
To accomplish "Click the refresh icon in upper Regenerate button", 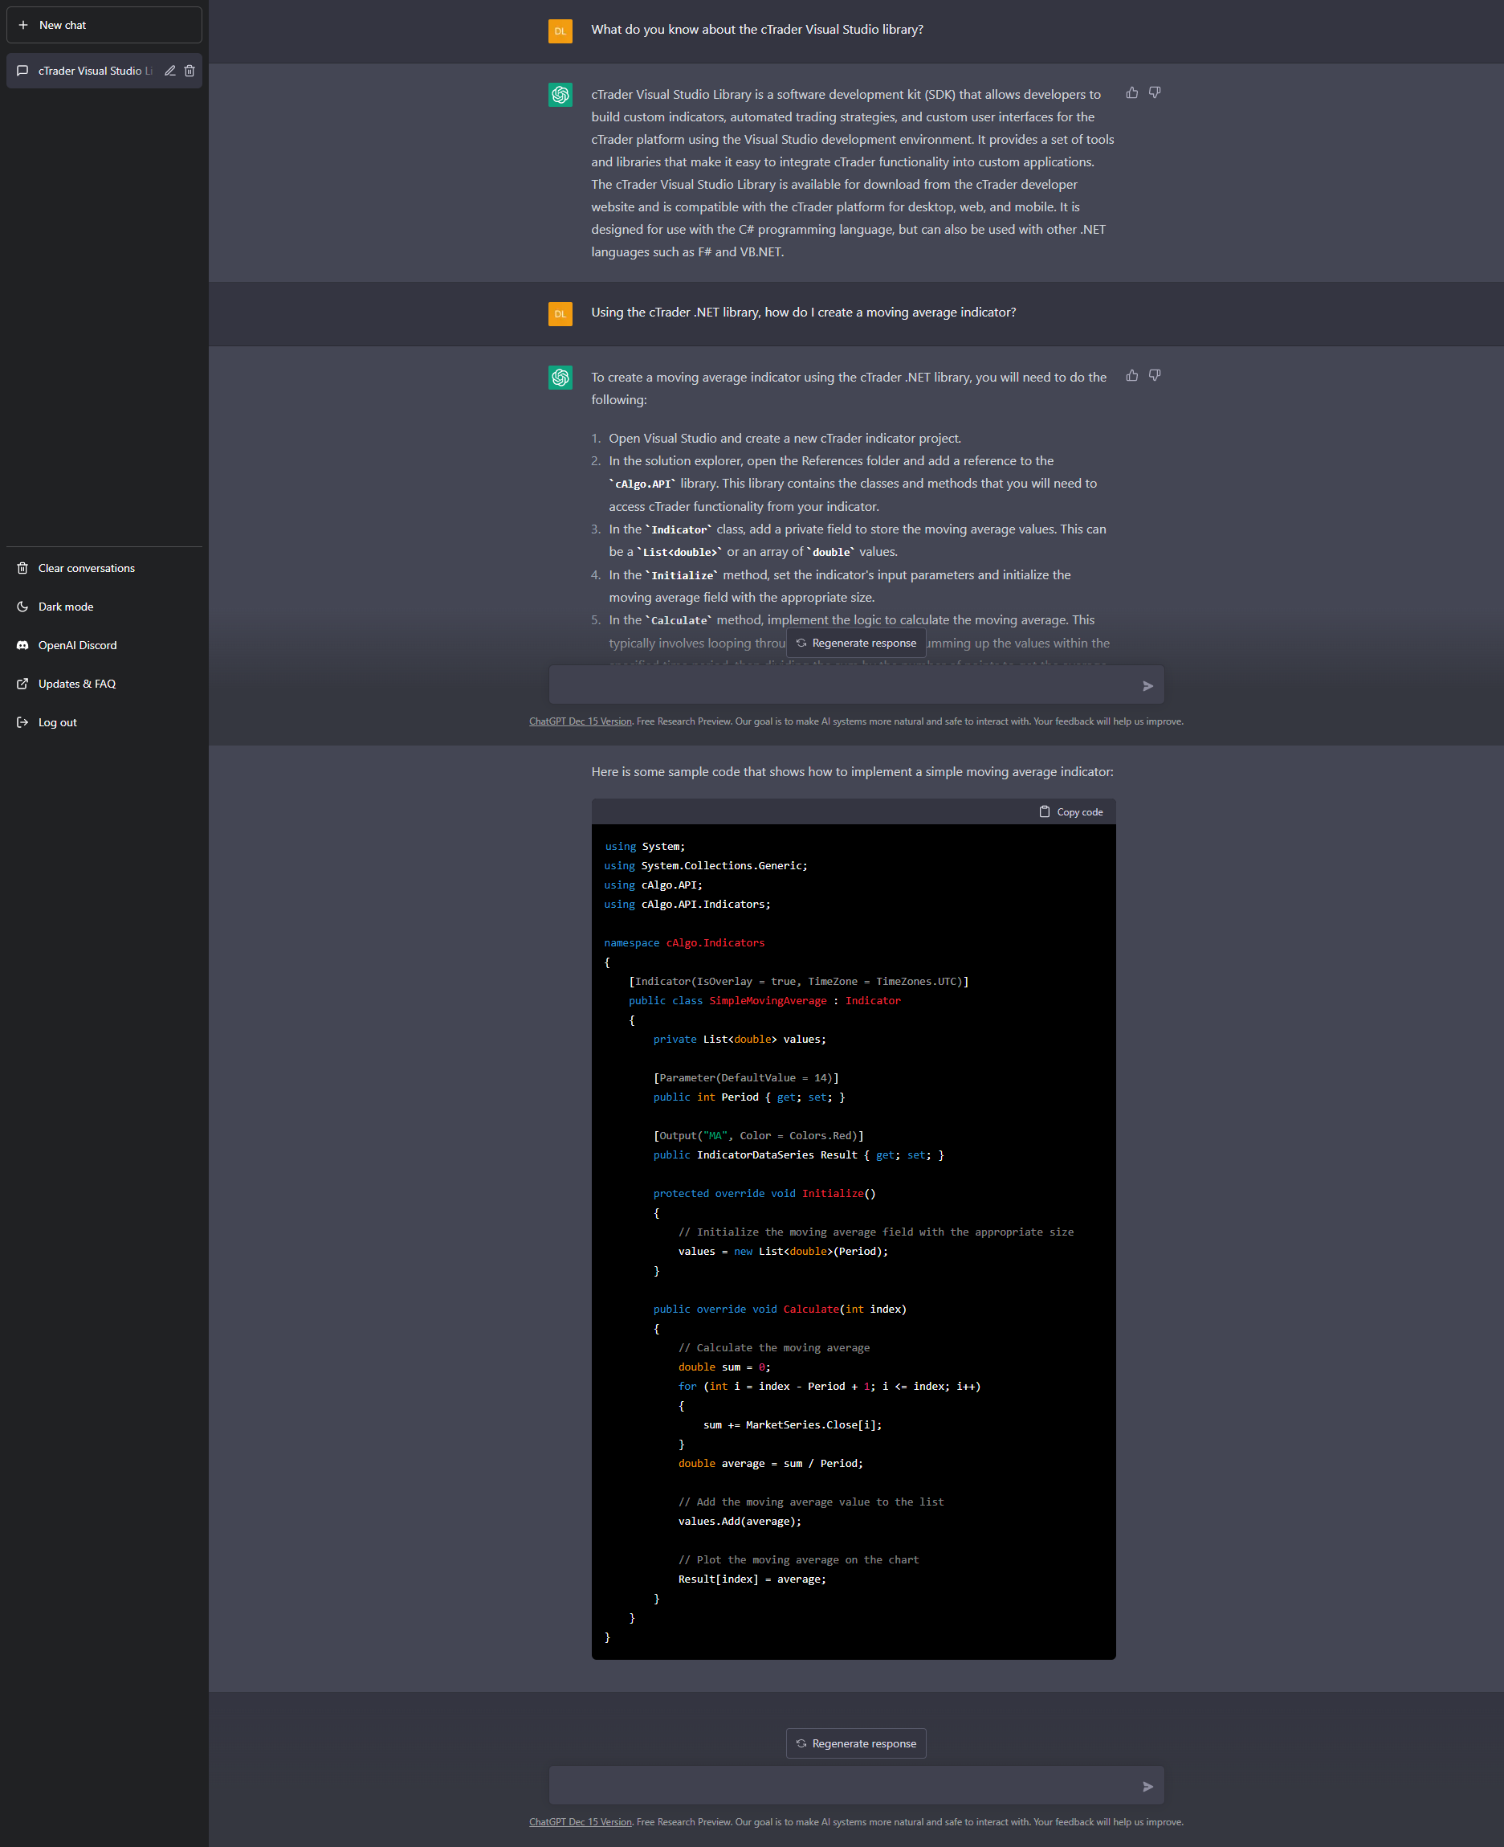I will click(801, 643).
